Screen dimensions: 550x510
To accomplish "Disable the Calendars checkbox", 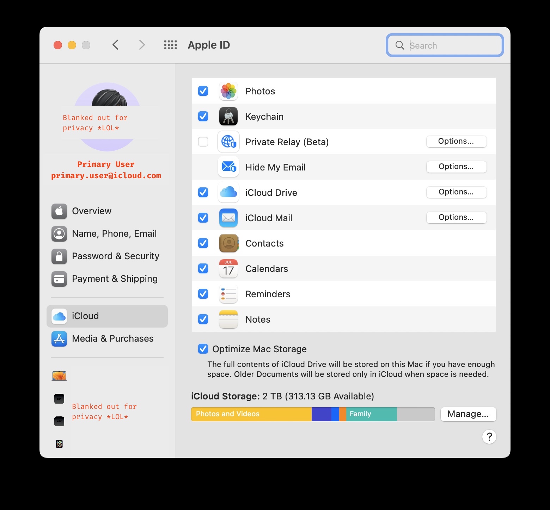I will (203, 268).
